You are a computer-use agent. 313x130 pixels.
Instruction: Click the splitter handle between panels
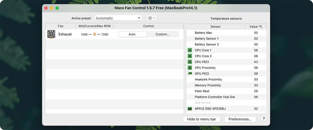click(x=185, y=65)
